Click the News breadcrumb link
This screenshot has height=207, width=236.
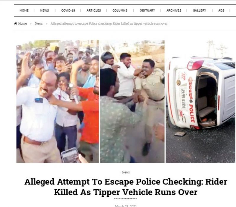tap(39, 24)
